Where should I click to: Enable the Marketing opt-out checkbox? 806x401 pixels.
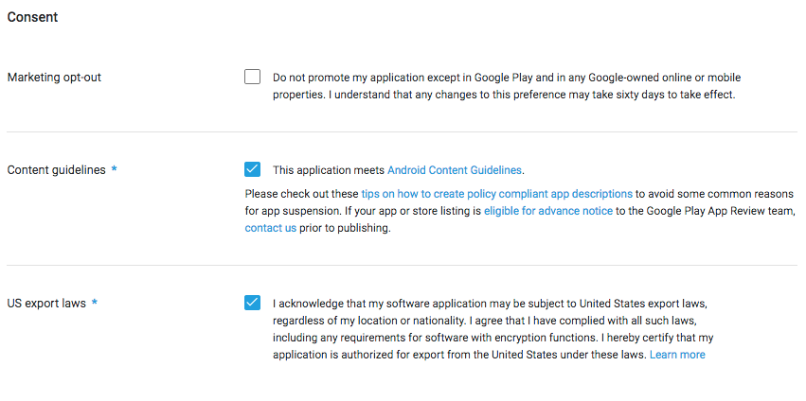tap(252, 77)
